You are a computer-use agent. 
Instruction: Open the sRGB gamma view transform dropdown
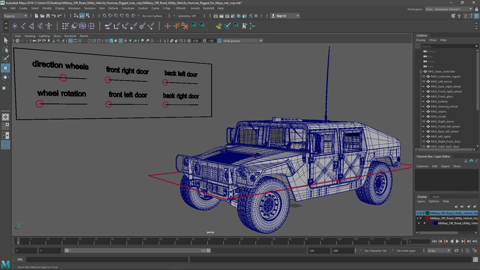pyautogui.click(x=242, y=41)
